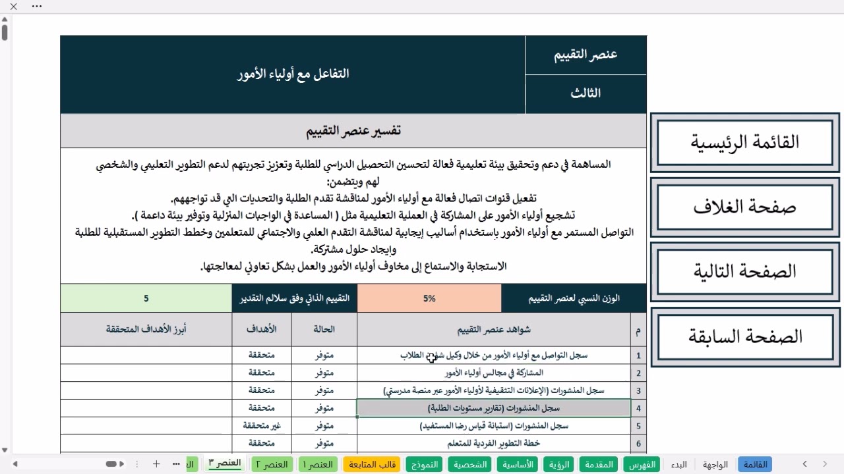The width and height of the screenshot is (844, 474).
Task: Open the three-dots menu in title bar
Action: [36, 7]
